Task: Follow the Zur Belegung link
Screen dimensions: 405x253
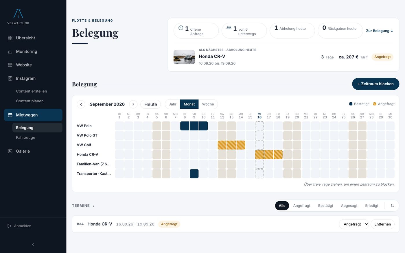Action: (380, 31)
